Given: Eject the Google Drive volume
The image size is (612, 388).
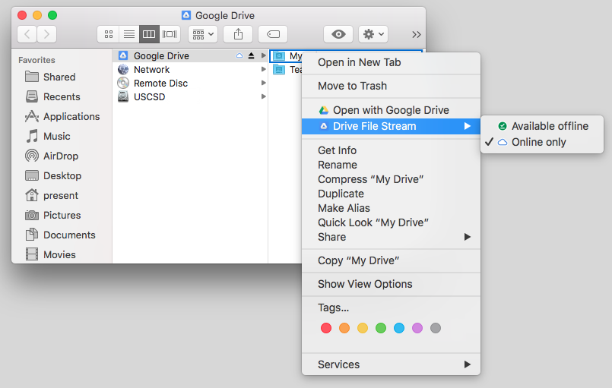Looking at the screenshot, I should pos(252,55).
